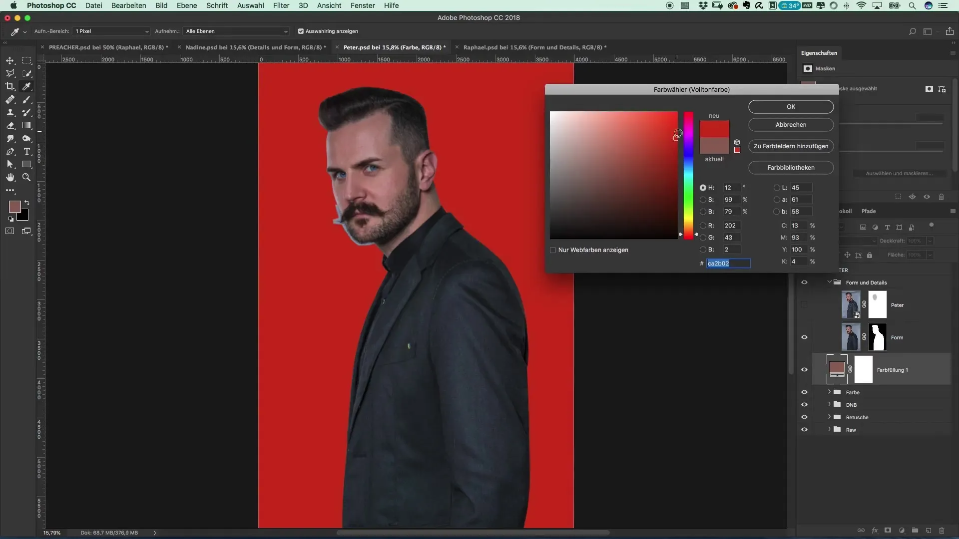Open the Aufn.-Bereich sample size dropdown
Viewport: 959px width, 539px height.
pos(111,31)
